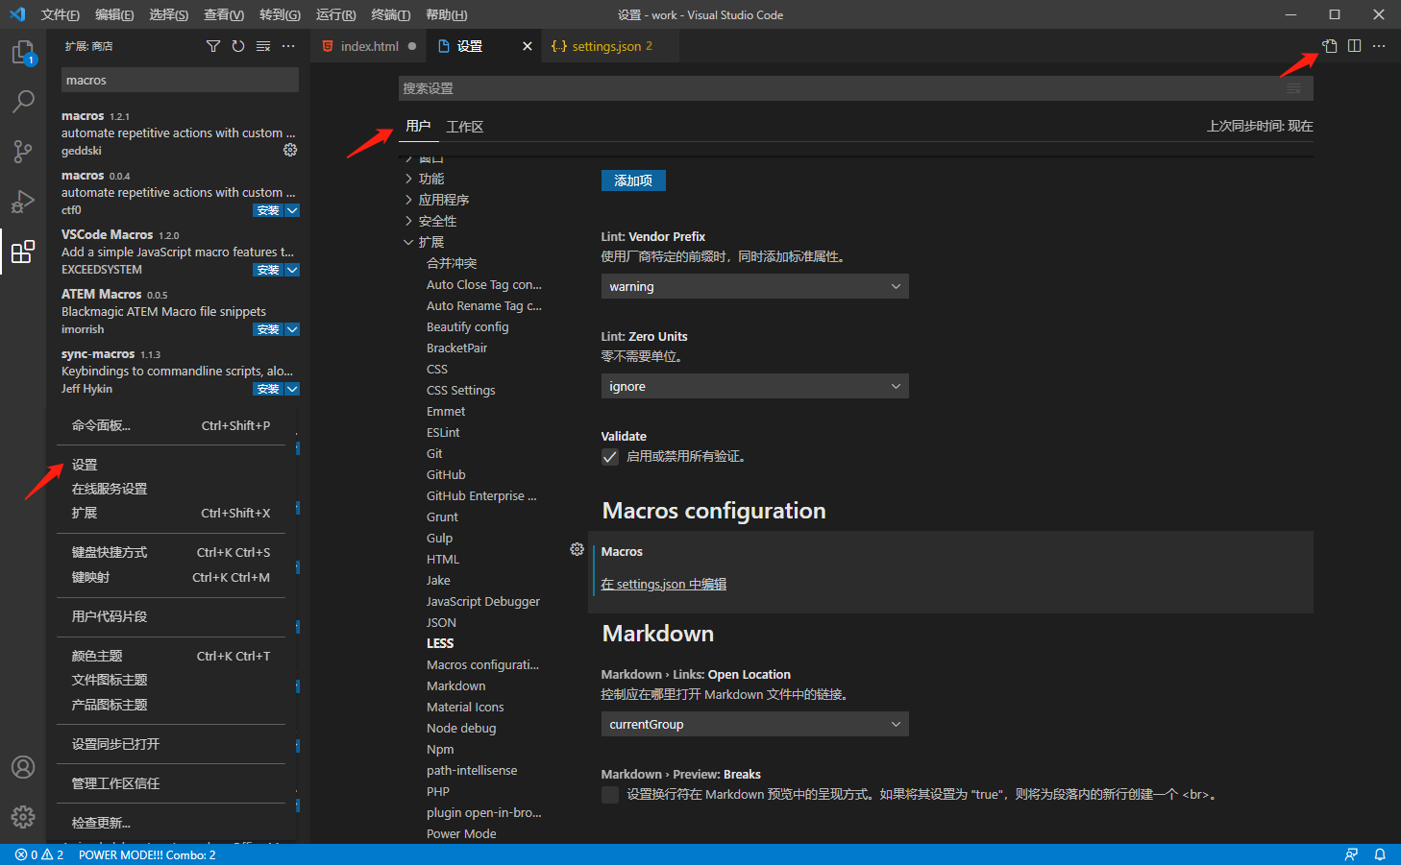The width and height of the screenshot is (1401, 865).
Task: Click gear icon beside Macros setting
Action: [x=577, y=549]
